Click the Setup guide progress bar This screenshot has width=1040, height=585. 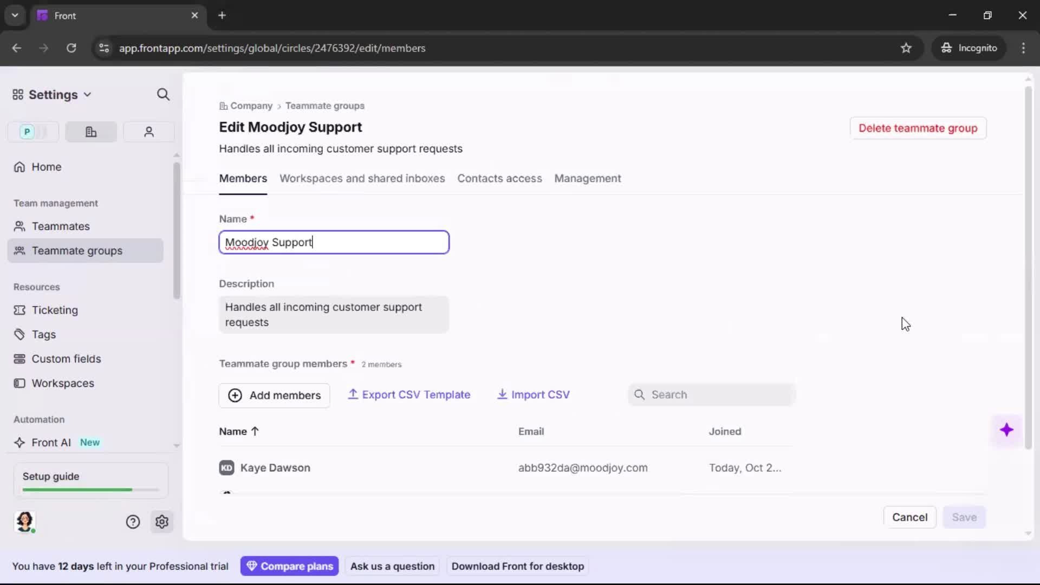[91, 490]
